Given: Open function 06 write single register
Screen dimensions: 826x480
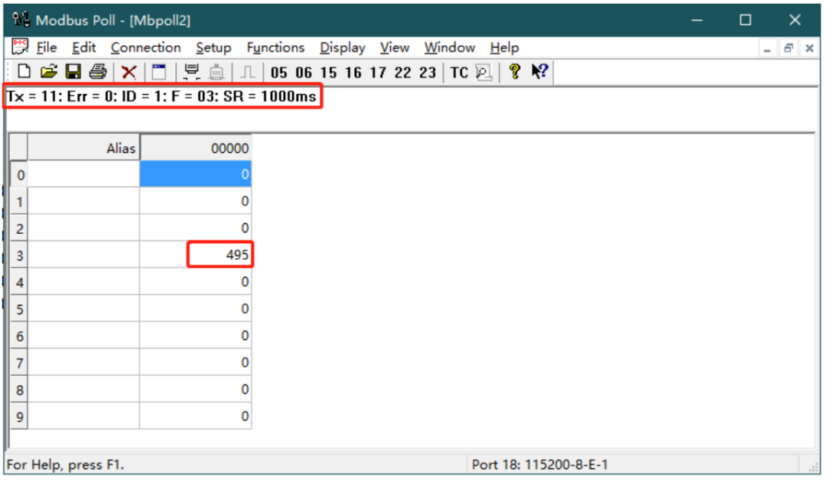Looking at the screenshot, I should click(x=304, y=73).
